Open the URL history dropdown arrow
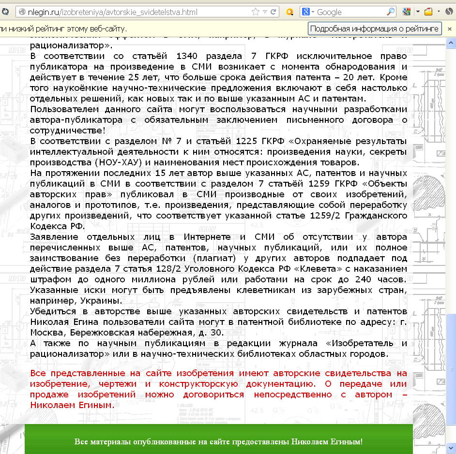The height and width of the screenshot is (454, 456). point(265,12)
